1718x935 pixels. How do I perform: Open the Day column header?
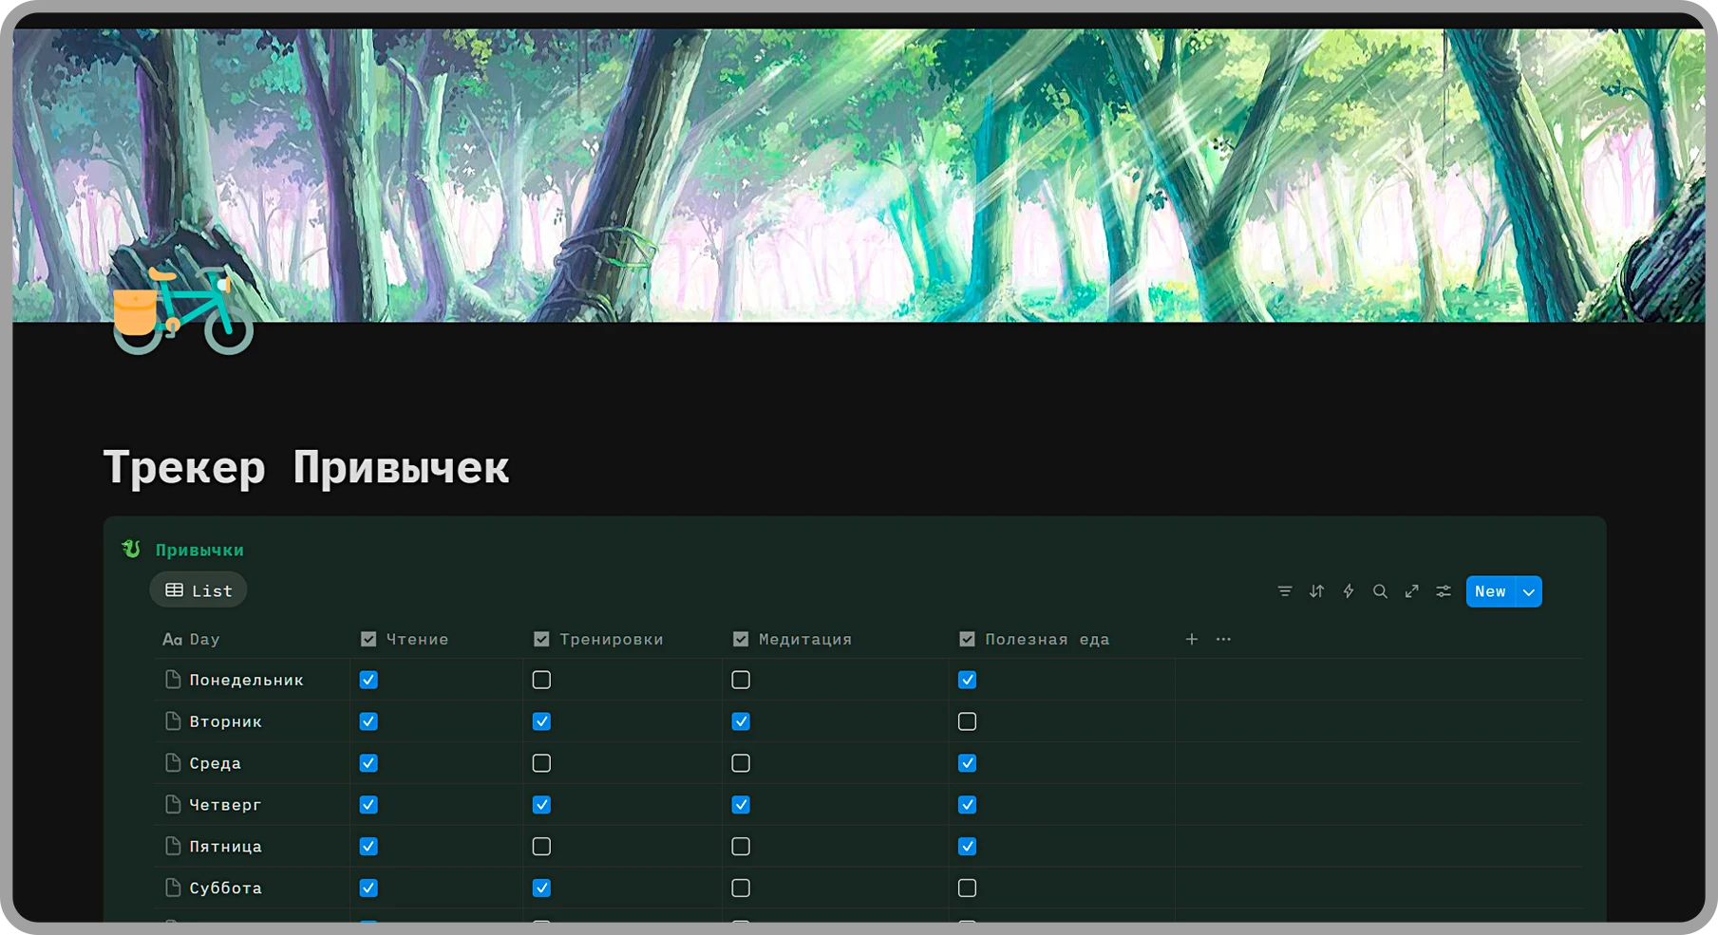pos(203,640)
